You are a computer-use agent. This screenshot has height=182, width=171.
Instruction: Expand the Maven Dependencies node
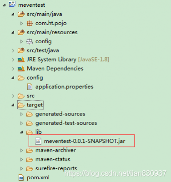[13, 69]
